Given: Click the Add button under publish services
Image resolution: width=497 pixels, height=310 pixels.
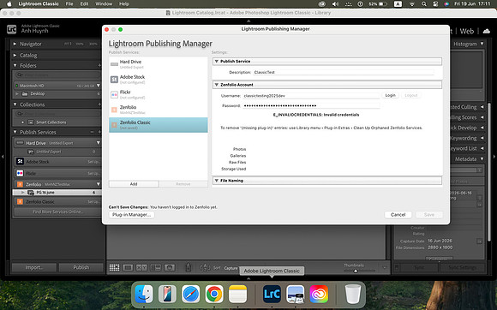Looking at the screenshot, I should coord(134,184).
